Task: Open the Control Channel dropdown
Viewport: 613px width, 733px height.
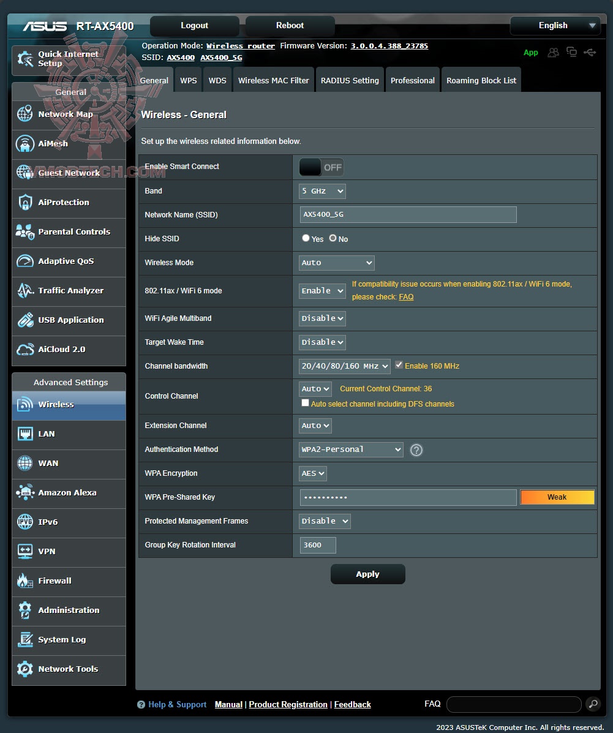Action: tap(315, 389)
